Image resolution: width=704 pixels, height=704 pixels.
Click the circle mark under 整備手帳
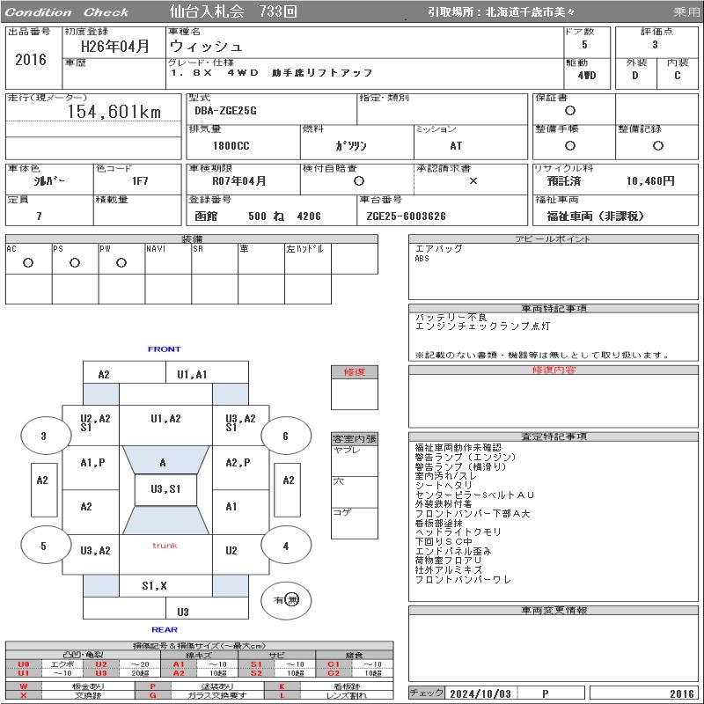[569, 145]
